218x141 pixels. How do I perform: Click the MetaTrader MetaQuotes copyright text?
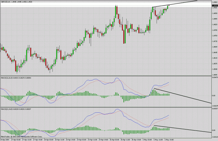22,137
